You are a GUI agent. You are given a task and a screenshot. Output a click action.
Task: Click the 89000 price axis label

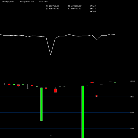coord(132,128)
